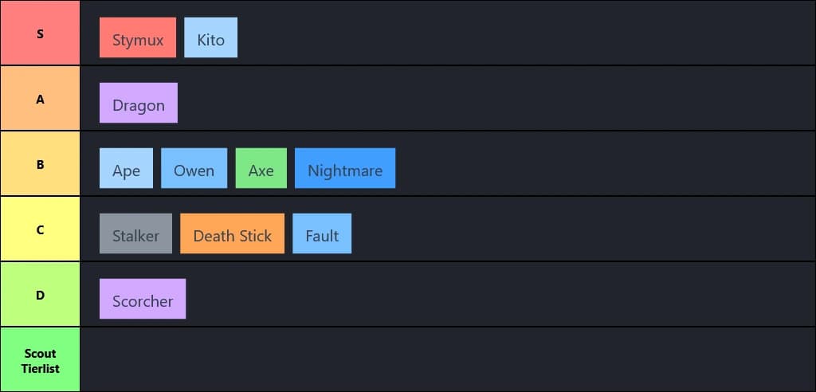
Task: Pick the green Axe tile
Action: pyautogui.click(x=261, y=169)
